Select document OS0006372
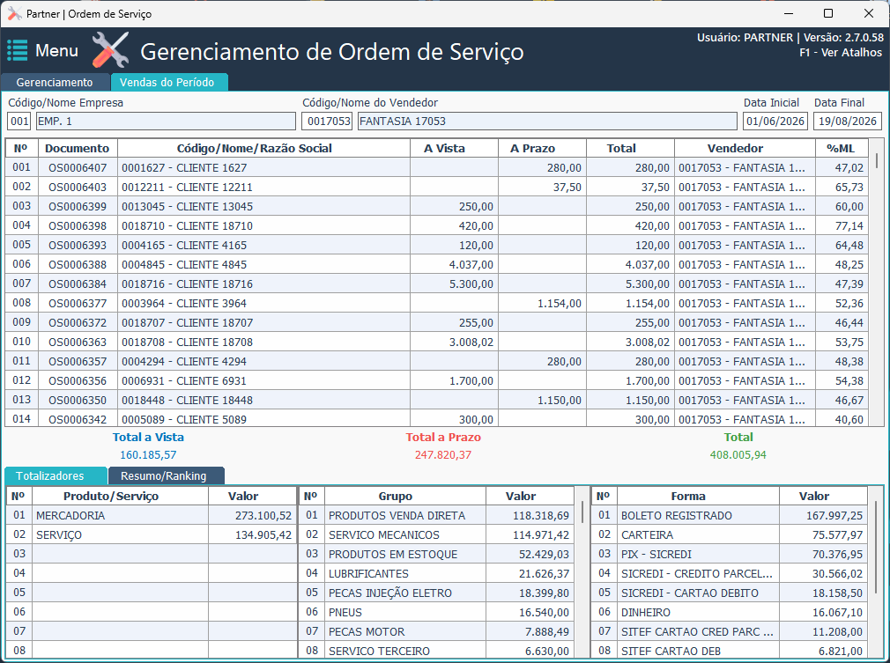 click(x=78, y=323)
